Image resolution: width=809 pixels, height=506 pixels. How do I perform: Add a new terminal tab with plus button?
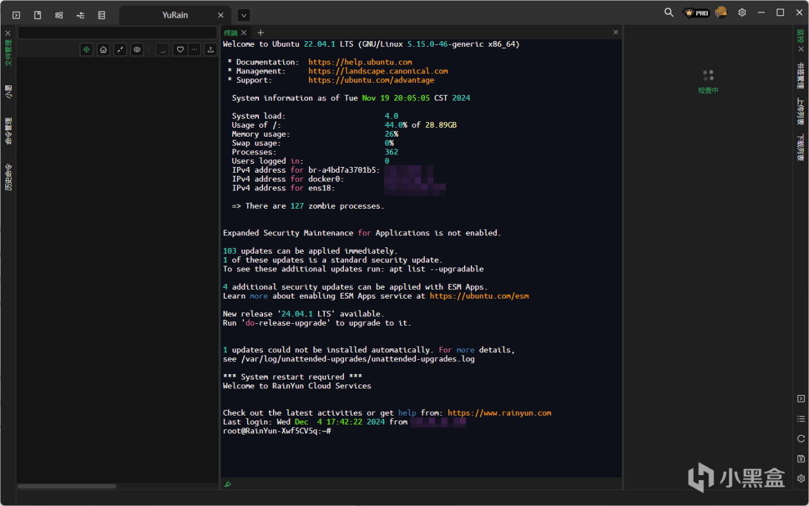(260, 33)
